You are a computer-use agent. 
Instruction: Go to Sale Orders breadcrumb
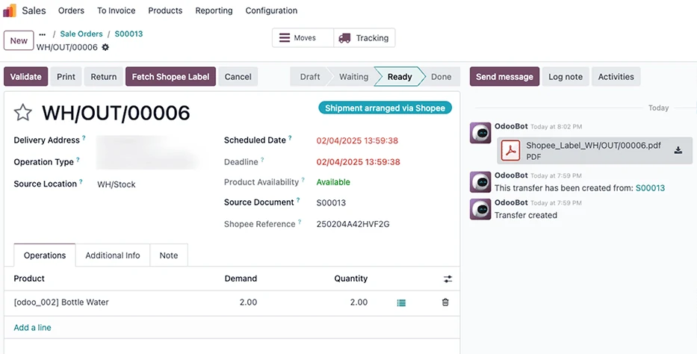[81, 34]
